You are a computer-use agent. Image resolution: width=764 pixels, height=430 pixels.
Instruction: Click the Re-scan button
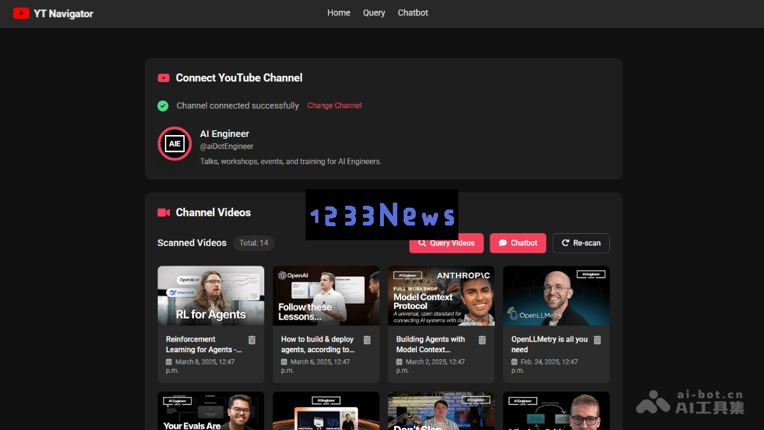click(581, 243)
